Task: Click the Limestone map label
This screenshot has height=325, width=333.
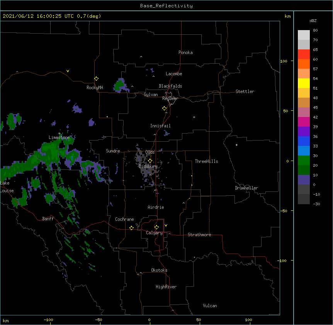Action: pyautogui.click(x=59, y=137)
